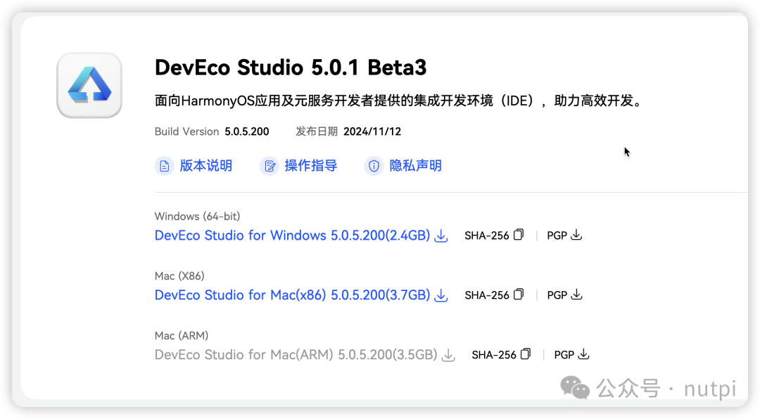Open DevEco Studio for Mac(ARM) 5.0.5.200 link

(296, 354)
